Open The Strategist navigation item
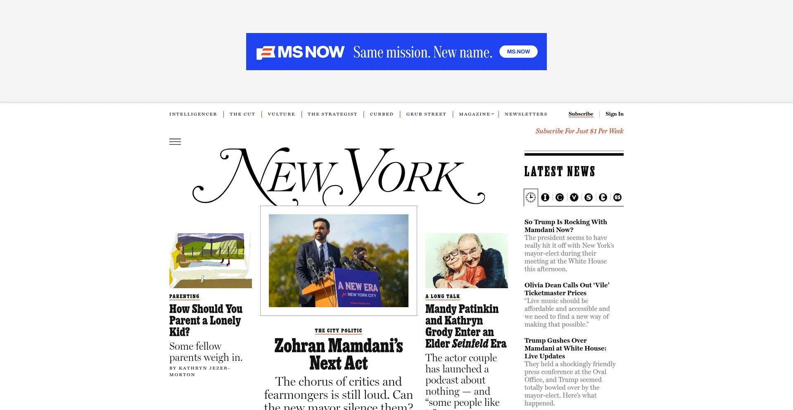793x410 pixels. point(332,114)
